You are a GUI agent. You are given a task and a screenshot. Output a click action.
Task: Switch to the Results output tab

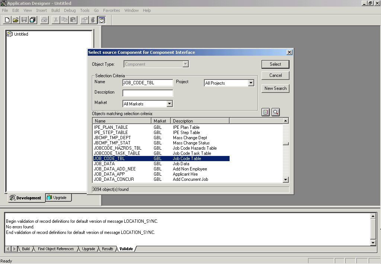[x=107, y=249]
